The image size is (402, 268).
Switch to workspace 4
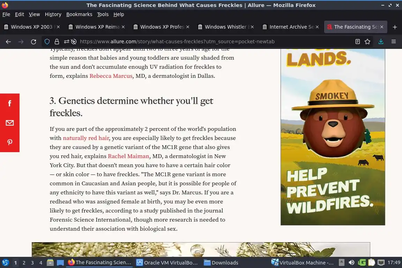point(41,263)
